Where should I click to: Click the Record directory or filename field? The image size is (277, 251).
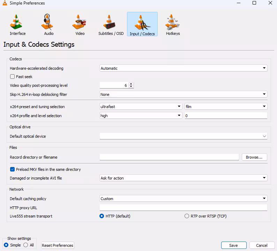tap(169, 157)
